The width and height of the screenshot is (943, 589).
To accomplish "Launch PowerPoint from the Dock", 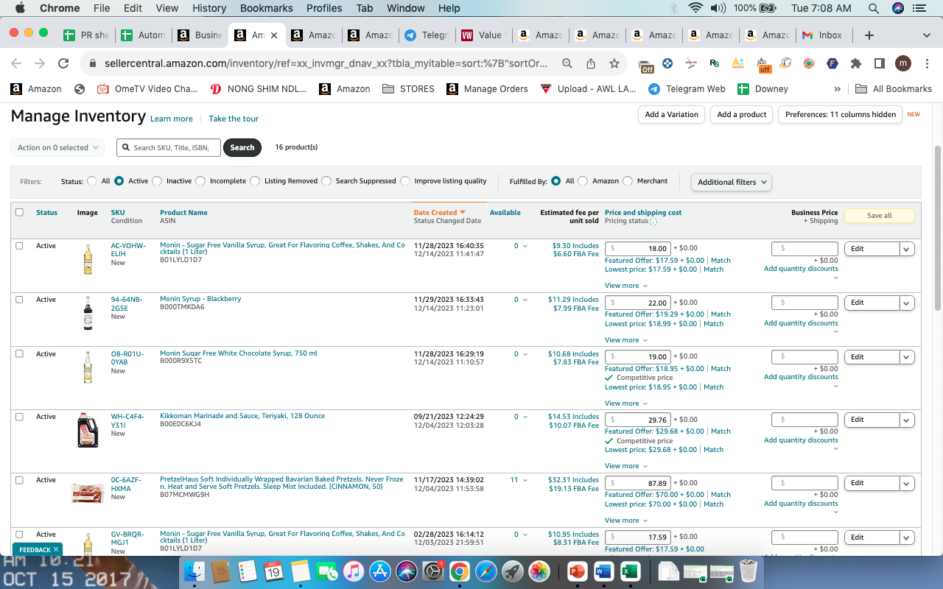I will [x=577, y=571].
